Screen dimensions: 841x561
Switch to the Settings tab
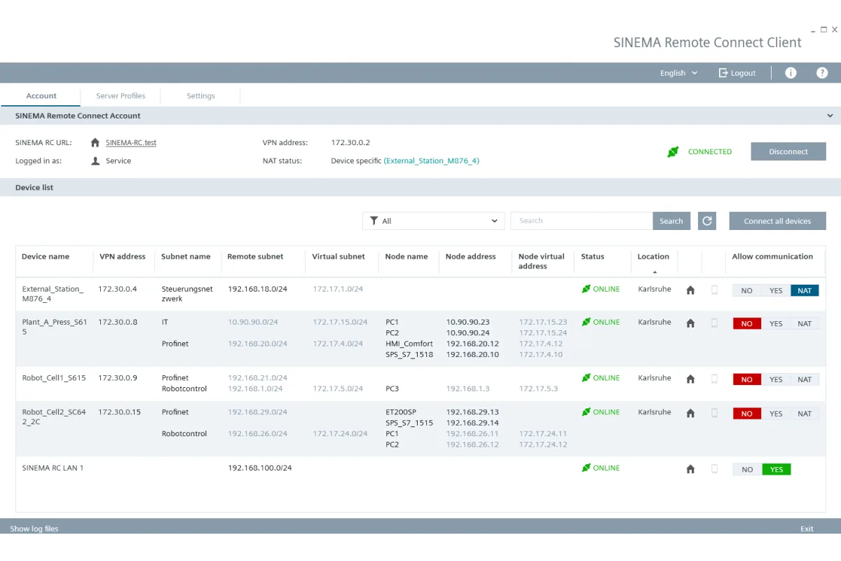click(x=200, y=96)
